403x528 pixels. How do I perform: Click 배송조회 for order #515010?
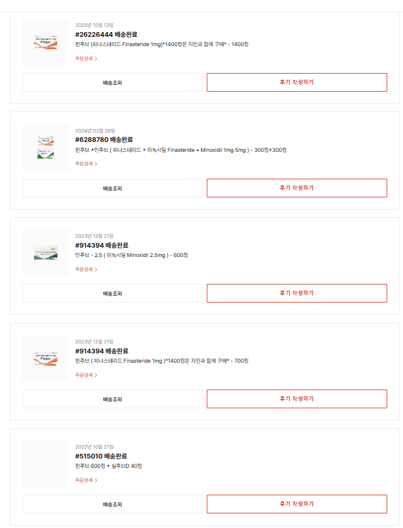[x=112, y=504]
